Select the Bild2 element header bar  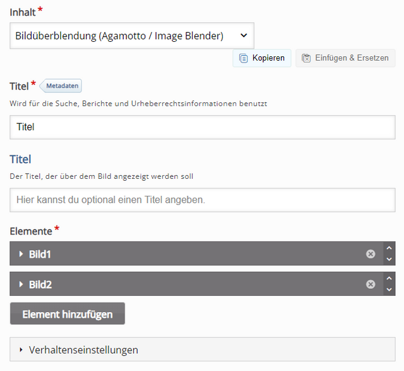coord(196,284)
